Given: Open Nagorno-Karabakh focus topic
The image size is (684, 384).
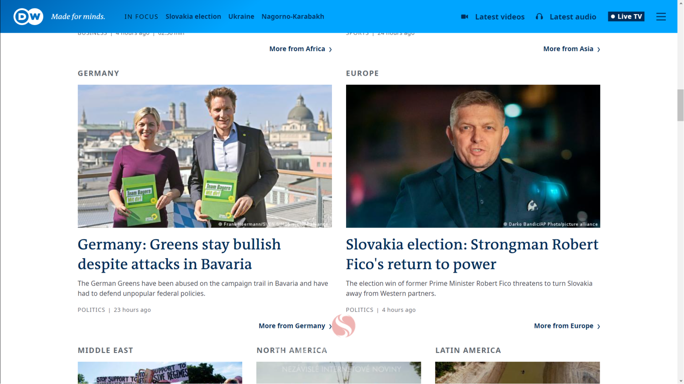Looking at the screenshot, I should coord(293,16).
